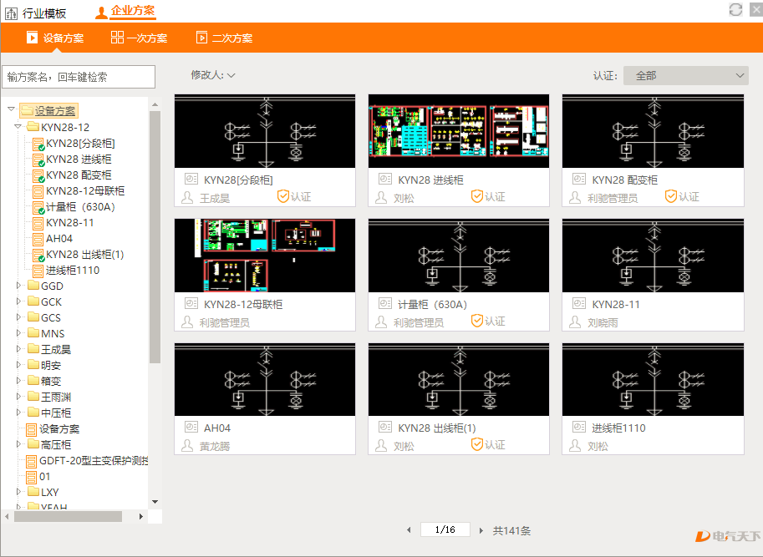
Task: Expand the 王成昊 folder
Action: coord(18,349)
